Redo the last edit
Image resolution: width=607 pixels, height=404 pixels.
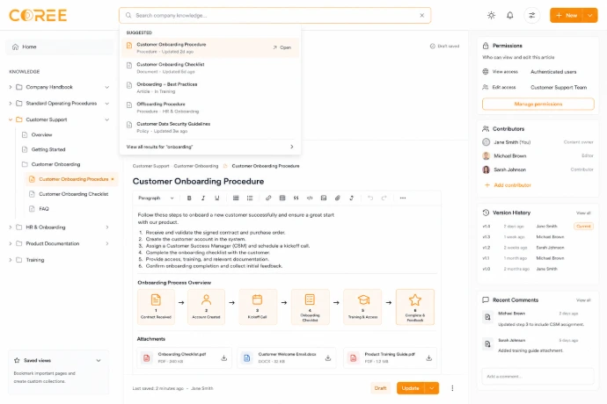pyautogui.click(x=384, y=198)
